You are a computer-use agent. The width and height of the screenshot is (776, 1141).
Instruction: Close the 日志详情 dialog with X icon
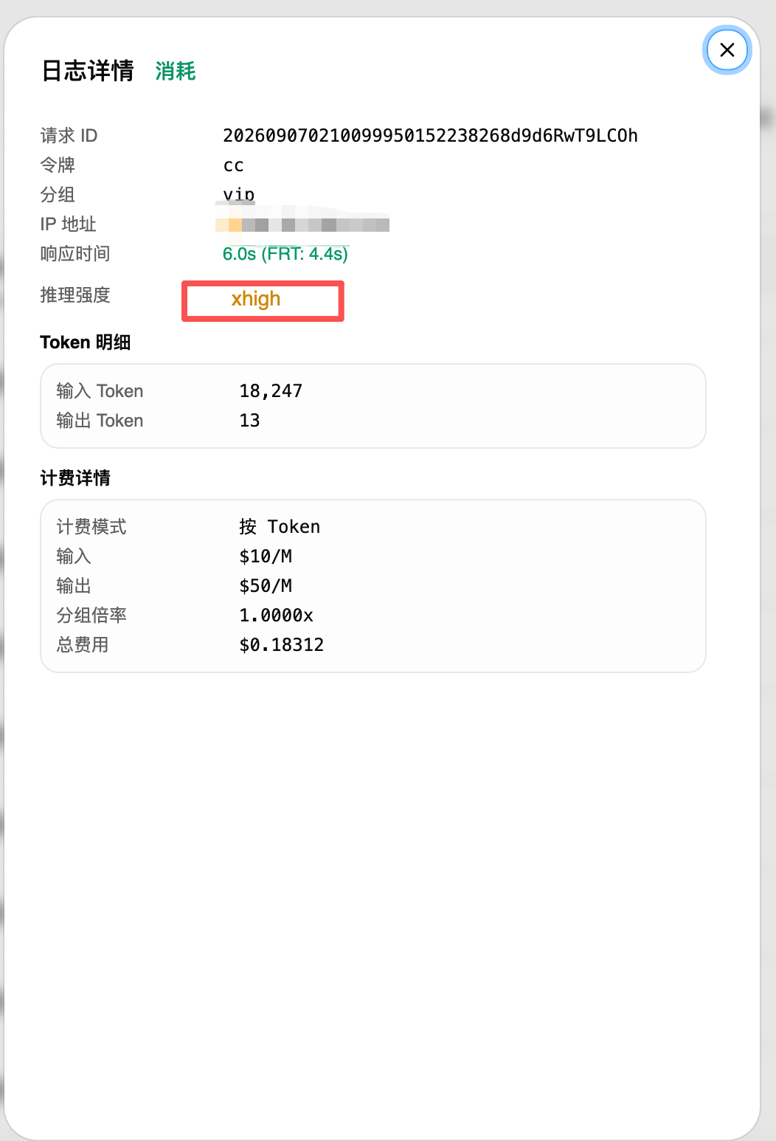tap(727, 50)
